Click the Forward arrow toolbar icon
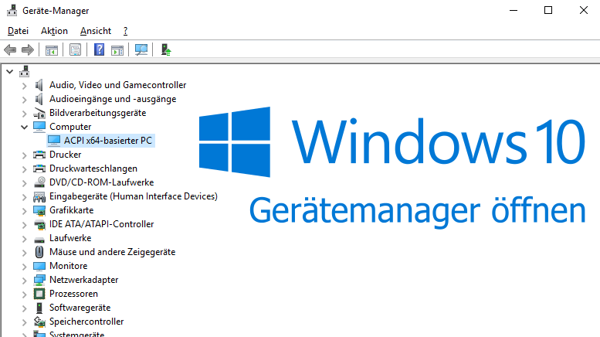600x337 pixels. pyautogui.click(x=28, y=49)
